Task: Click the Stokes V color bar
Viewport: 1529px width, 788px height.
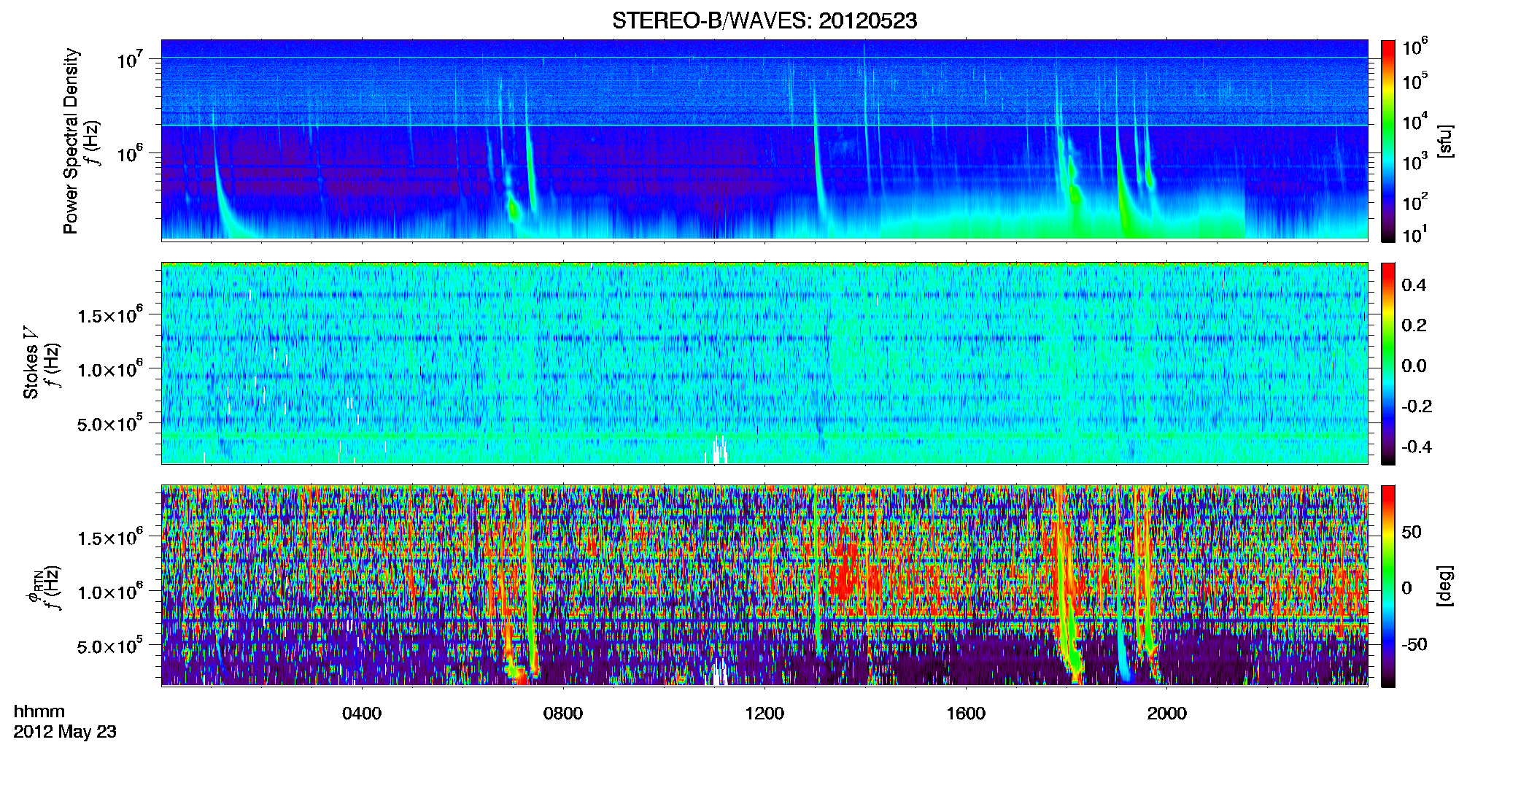Action: point(1388,363)
